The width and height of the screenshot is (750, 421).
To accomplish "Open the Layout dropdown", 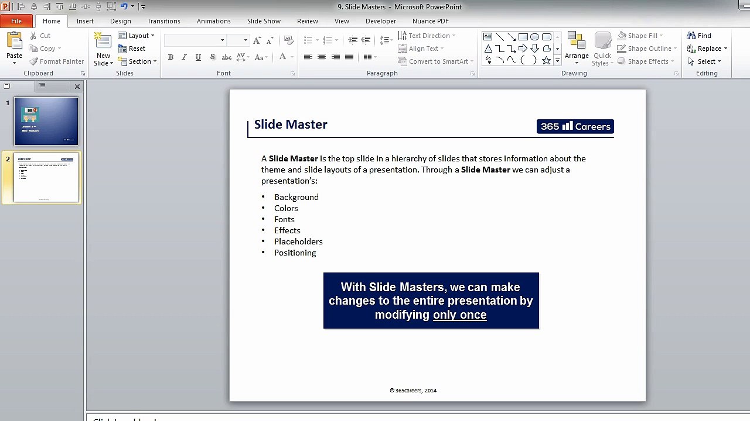I will pyautogui.click(x=137, y=36).
